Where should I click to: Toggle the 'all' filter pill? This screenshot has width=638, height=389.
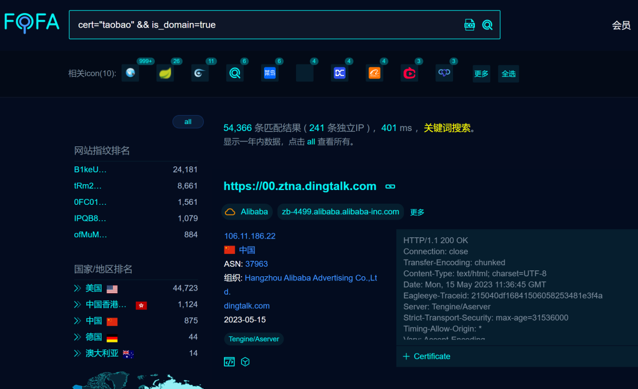click(x=188, y=122)
